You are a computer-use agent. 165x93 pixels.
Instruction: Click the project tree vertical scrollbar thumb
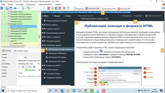[39, 36]
